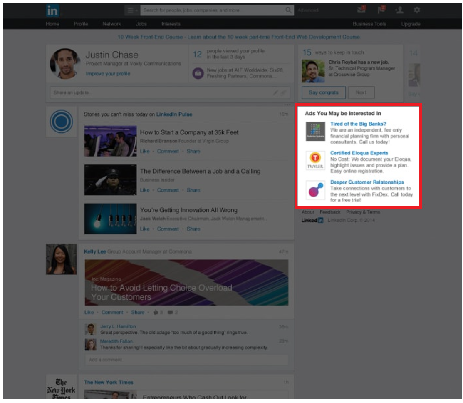Open the Interests menu
The width and height of the screenshot is (463, 403).
[171, 24]
